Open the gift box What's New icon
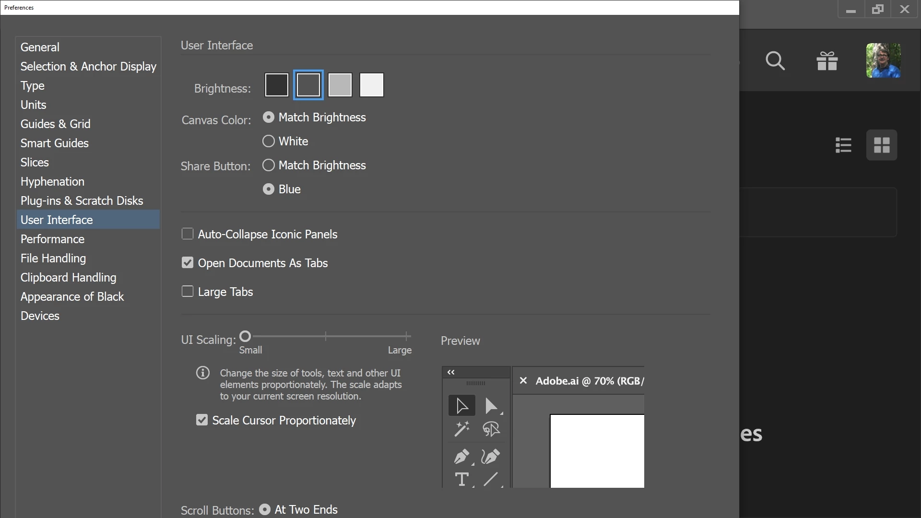 [x=827, y=61]
